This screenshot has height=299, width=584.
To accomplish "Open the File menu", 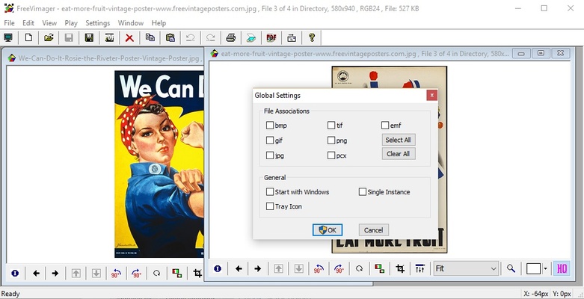I will point(9,23).
